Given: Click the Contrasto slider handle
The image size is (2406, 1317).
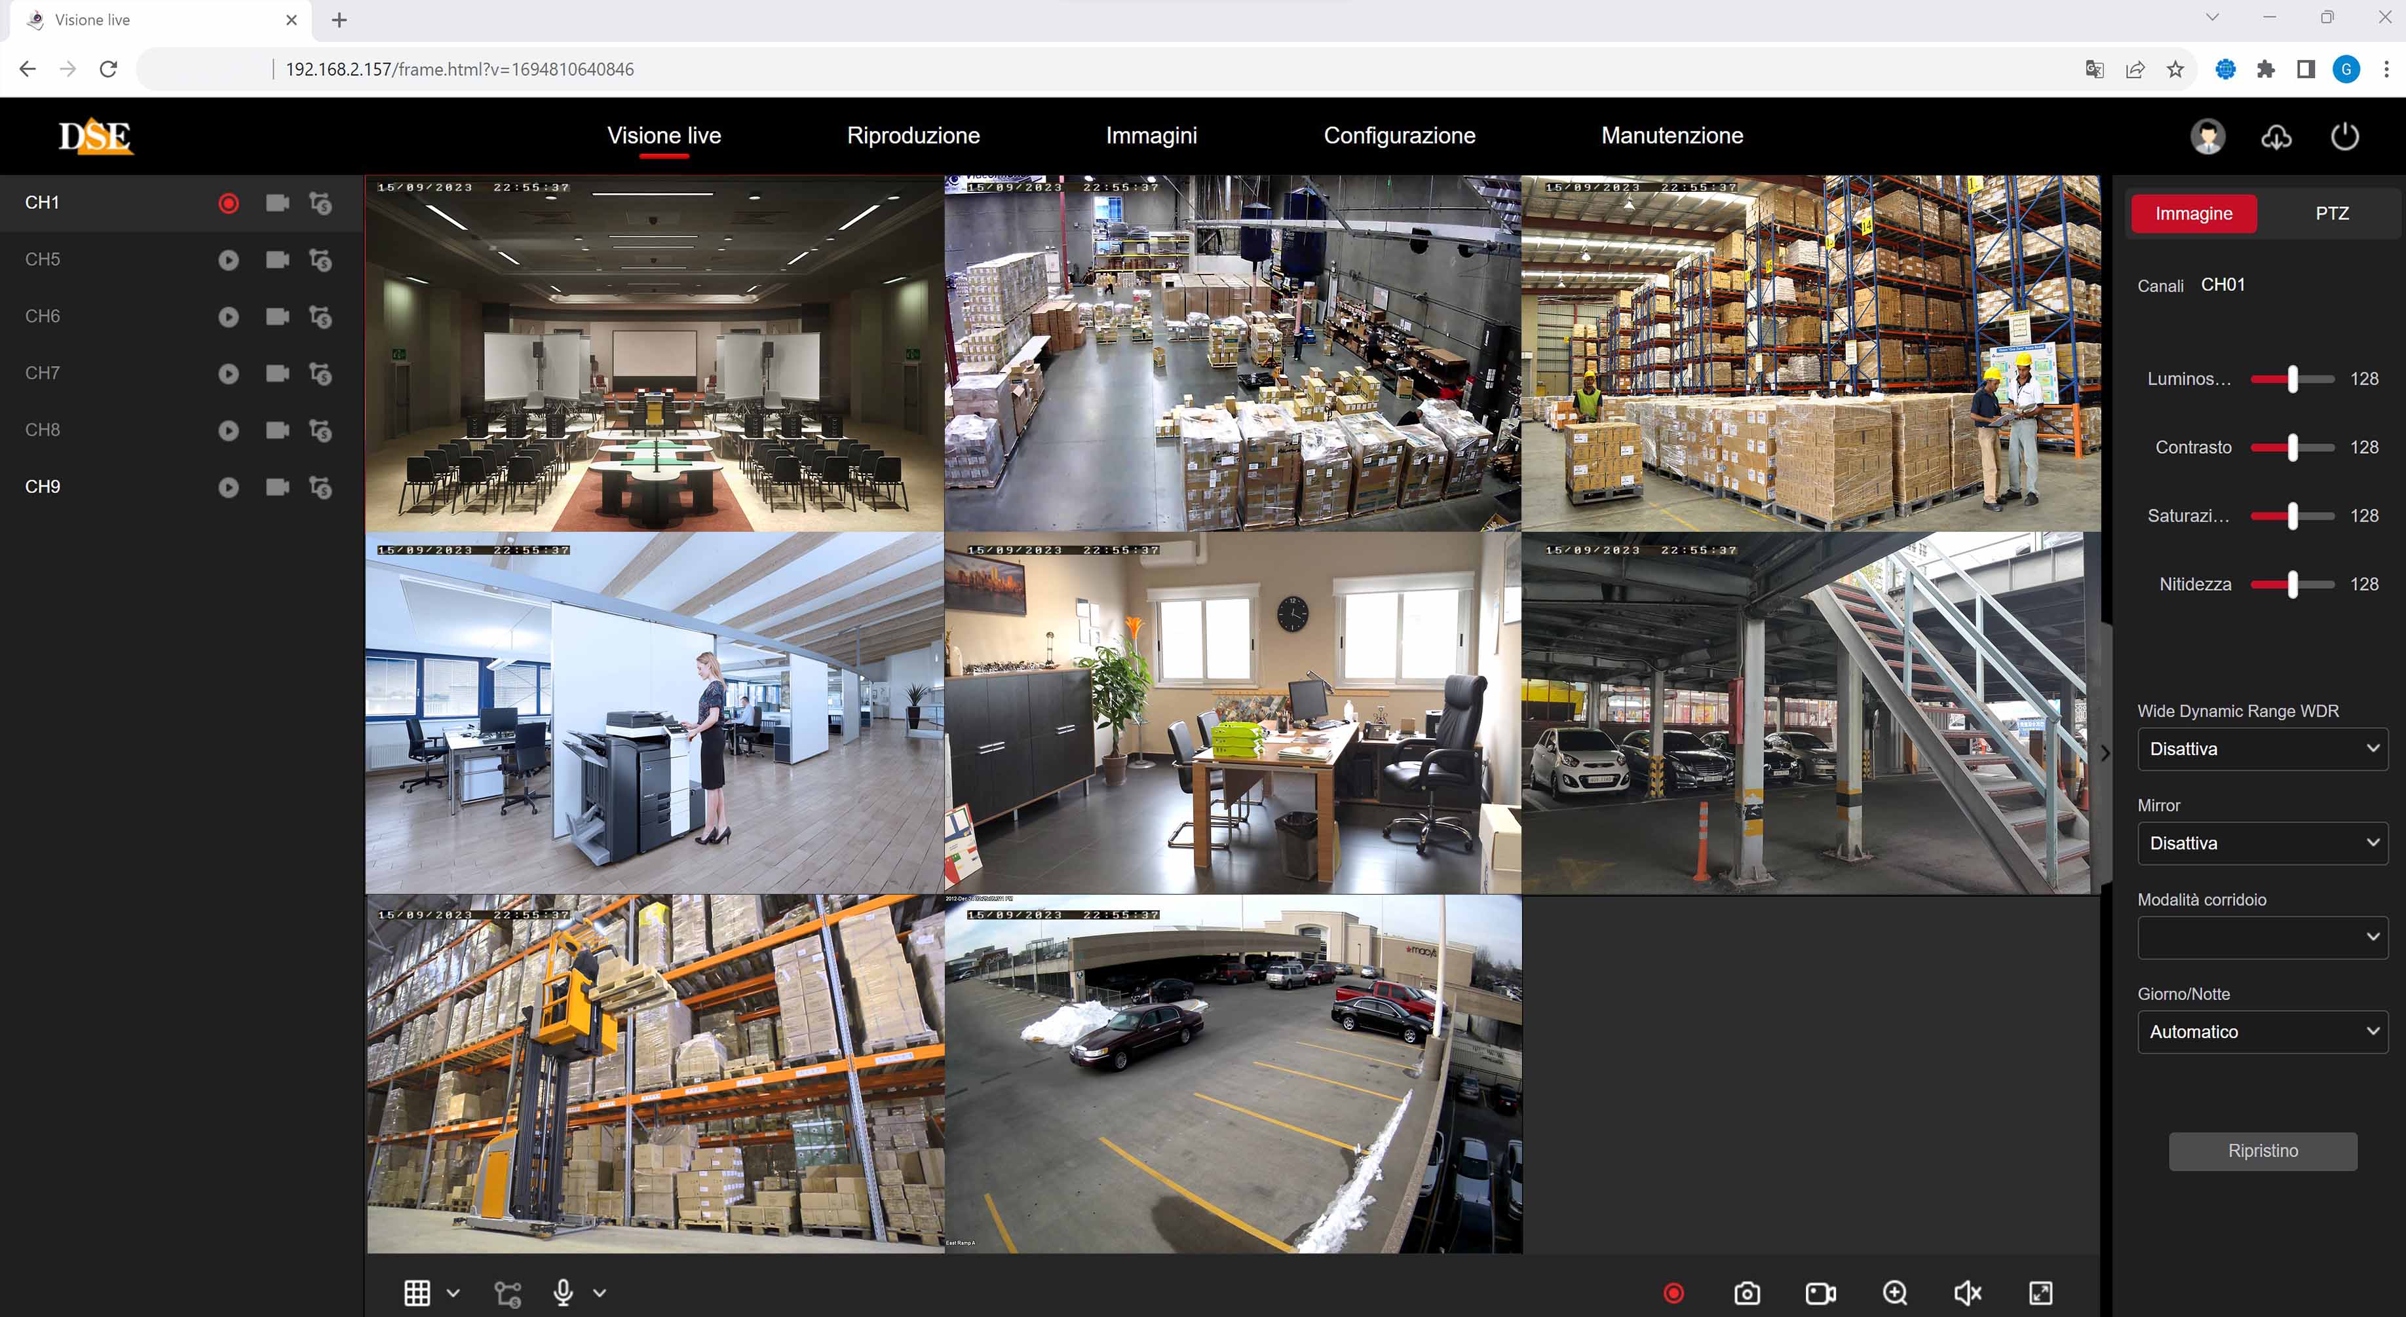Looking at the screenshot, I should click(2292, 447).
